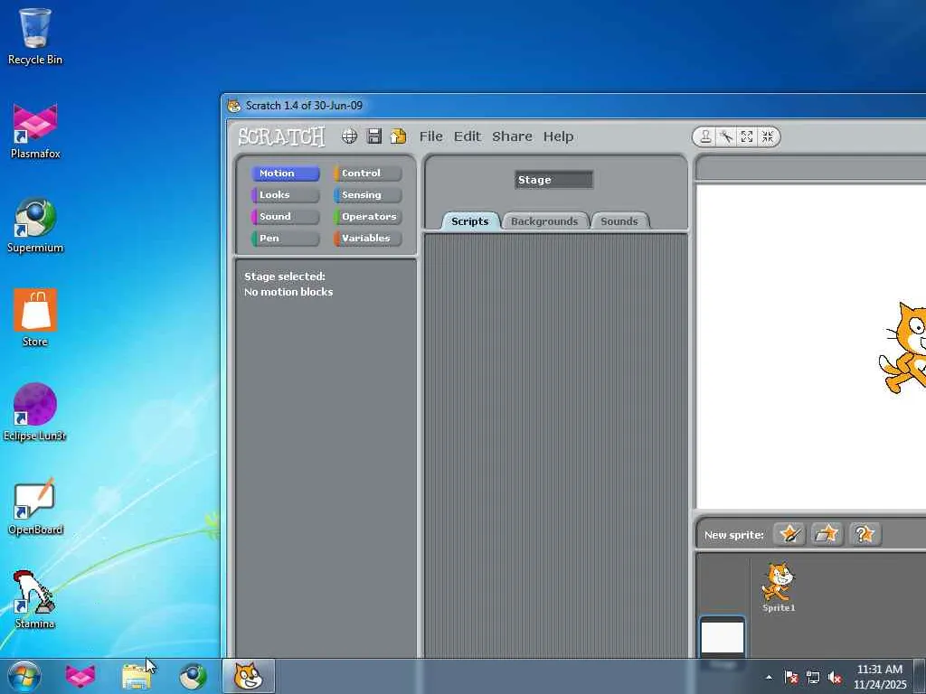Select the Variables block category
The height and width of the screenshot is (694, 926).
367,239
